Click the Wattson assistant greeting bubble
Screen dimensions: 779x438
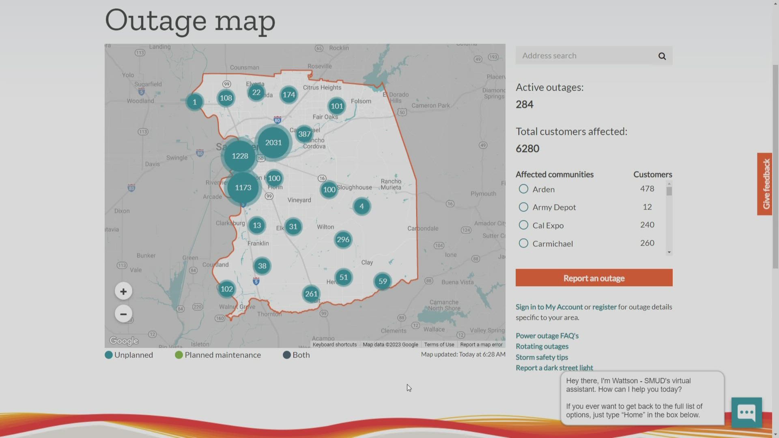click(642, 398)
